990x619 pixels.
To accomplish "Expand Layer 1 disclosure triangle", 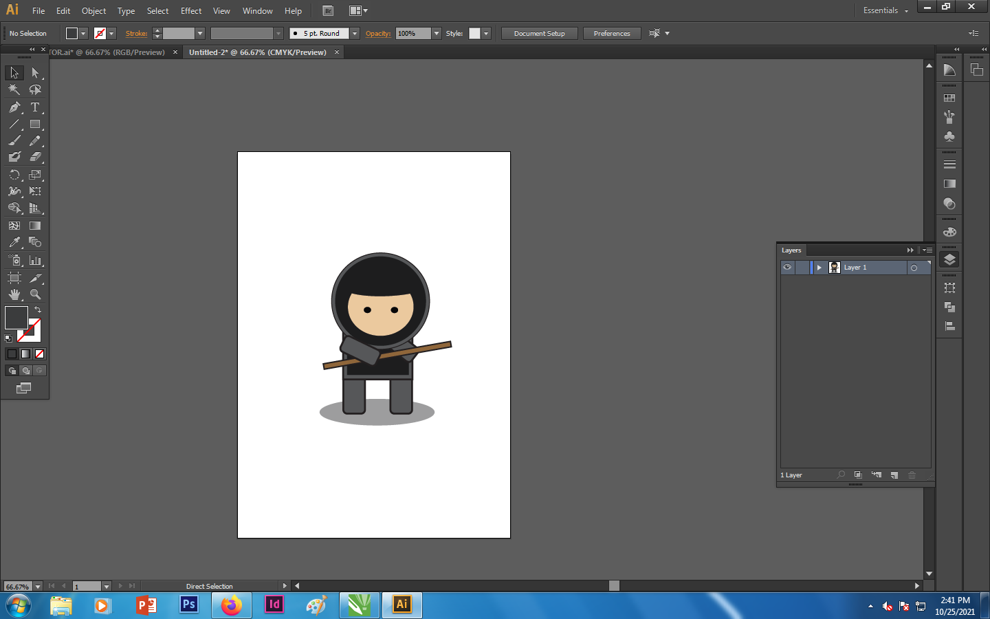I will (819, 268).
